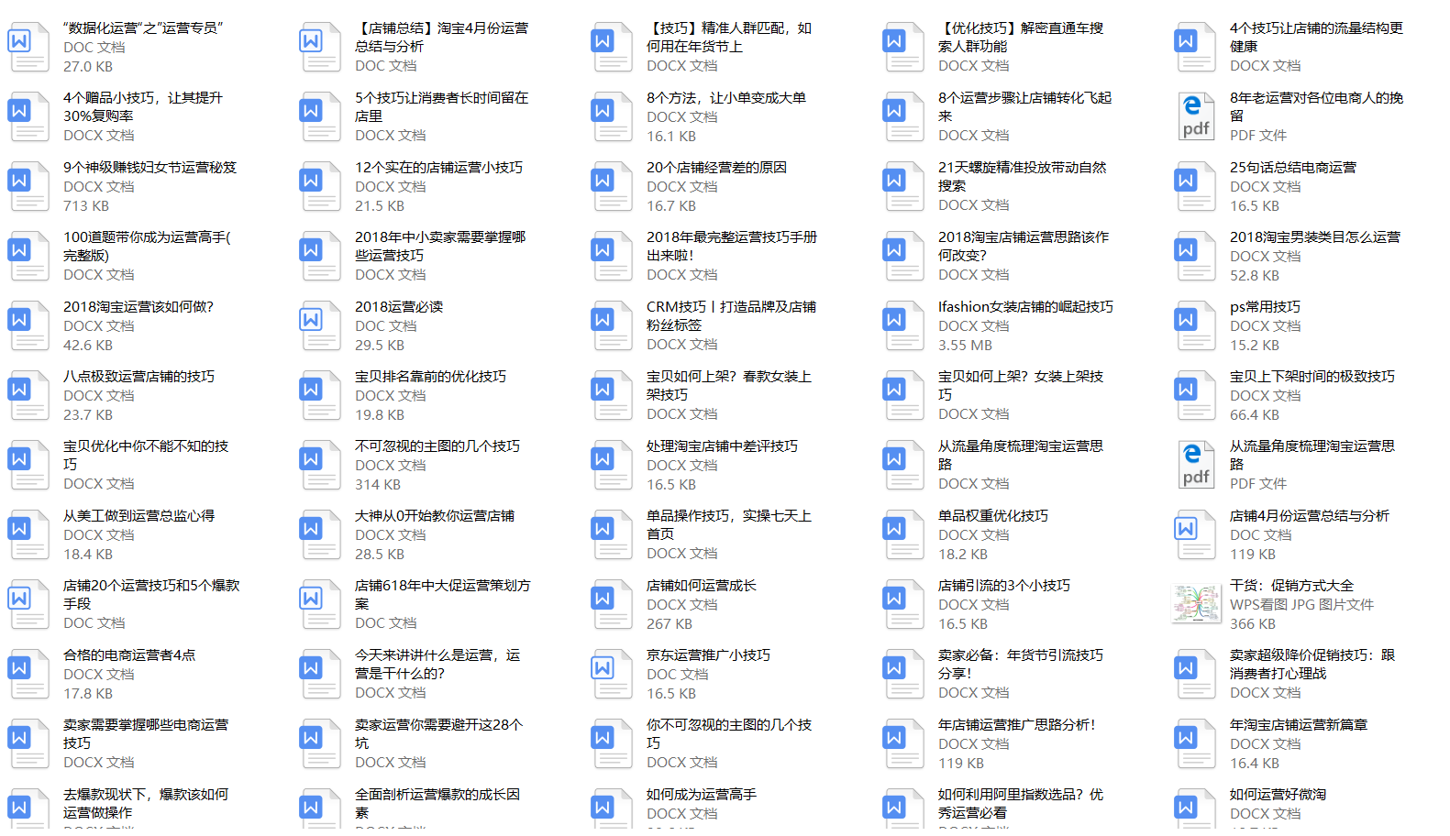Viewport: 1450px width, 836px height.
Task: Select file name 宝贝如何上架？女装上架技巧
Action: tap(1021, 385)
